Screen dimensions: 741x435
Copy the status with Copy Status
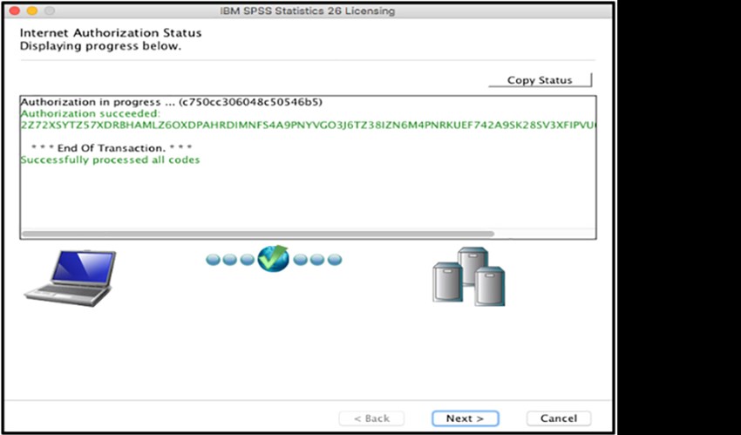[x=540, y=80]
